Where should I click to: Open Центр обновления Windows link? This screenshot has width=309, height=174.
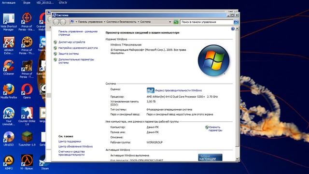click(x=75, y=146)
